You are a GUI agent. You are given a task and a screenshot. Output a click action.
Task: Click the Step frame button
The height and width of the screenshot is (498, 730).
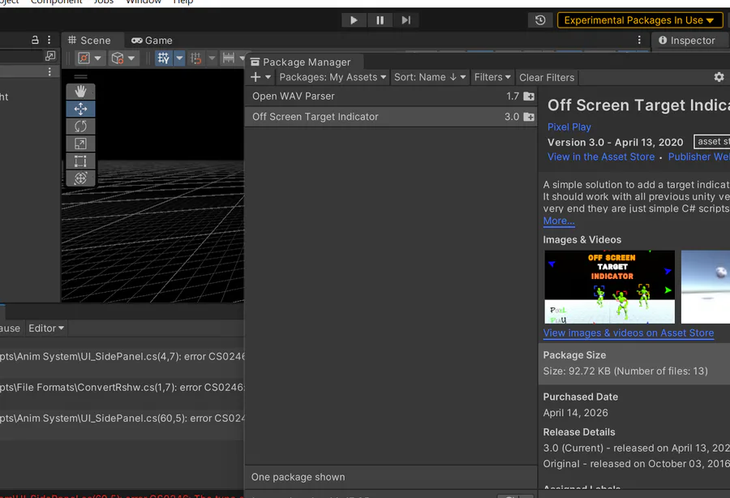(406, 20)
